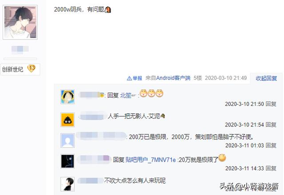Open 贴吧用户_7MNV71e profile link
This screenshot has height=195, width=284.
coord(150,160)
